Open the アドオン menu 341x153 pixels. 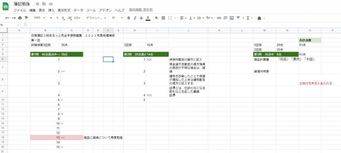coord(105,10)
